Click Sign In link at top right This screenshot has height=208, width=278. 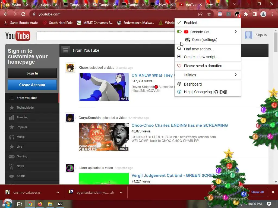[261, 35]
